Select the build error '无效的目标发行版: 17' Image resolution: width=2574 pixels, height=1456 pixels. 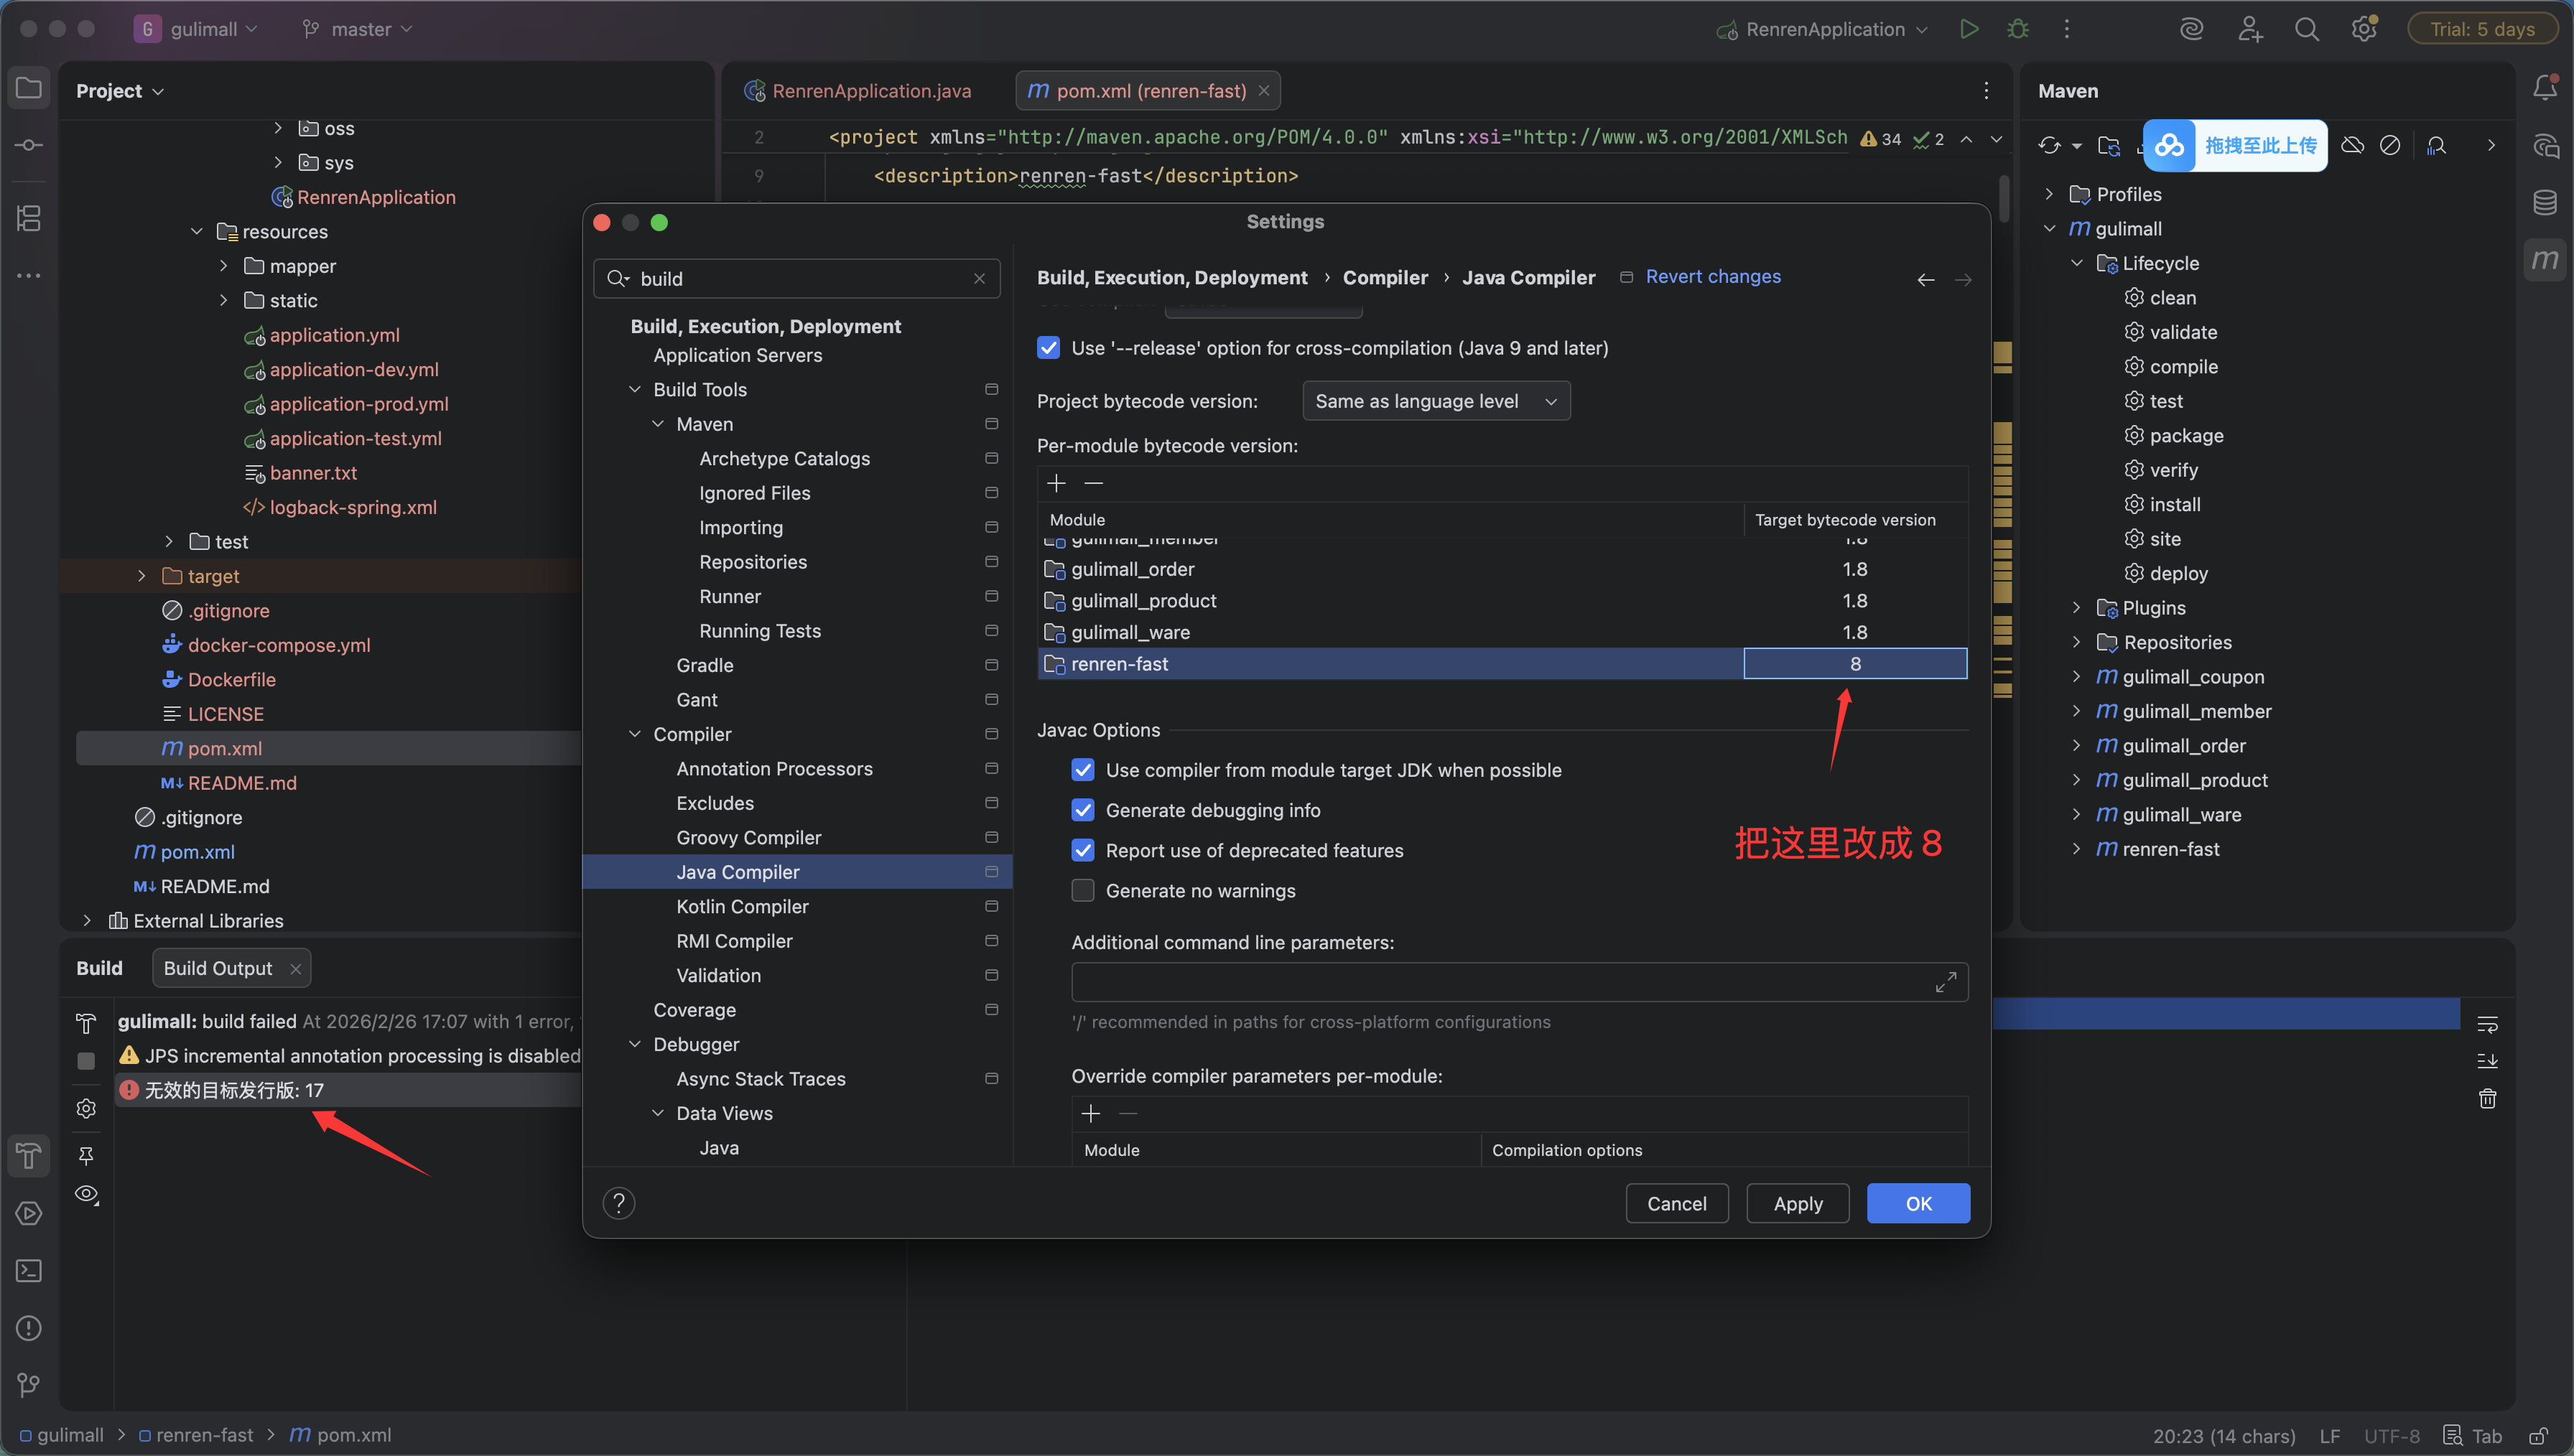coord(347,1090)
